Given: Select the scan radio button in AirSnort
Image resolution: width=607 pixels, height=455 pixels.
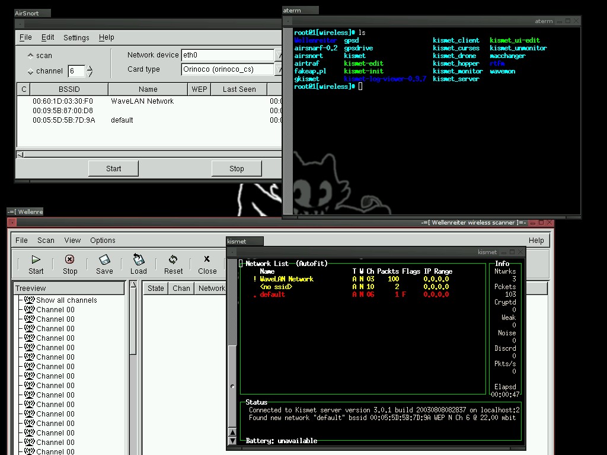Looking at the screenshot, I should point(31,55).
